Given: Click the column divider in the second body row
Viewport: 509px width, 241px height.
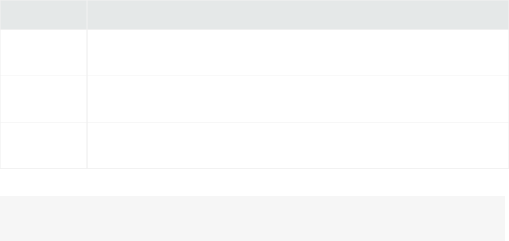Looking at the screenshot, I should 86,99.
